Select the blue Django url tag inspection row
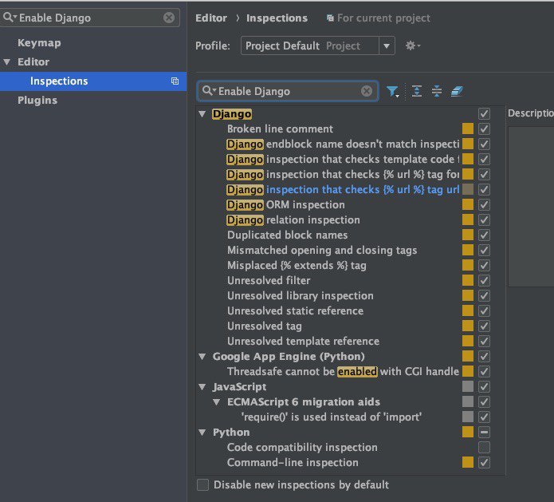 click(x=343, y=190)
